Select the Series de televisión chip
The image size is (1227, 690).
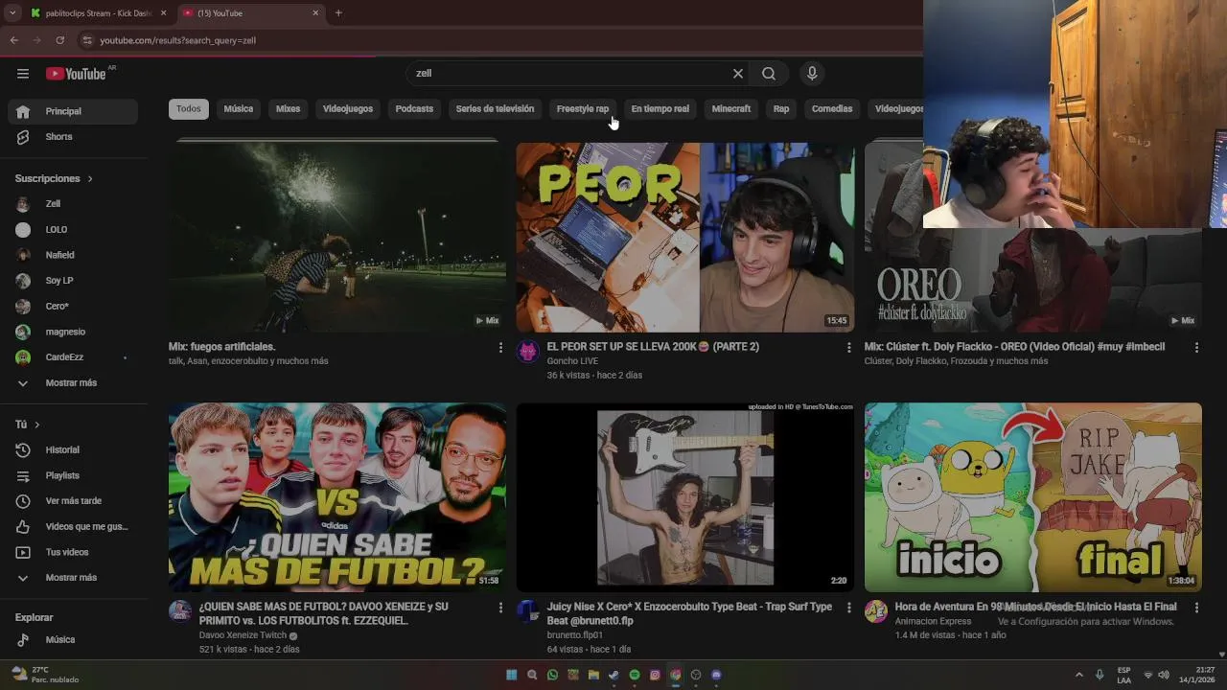[x=495, y=109]
